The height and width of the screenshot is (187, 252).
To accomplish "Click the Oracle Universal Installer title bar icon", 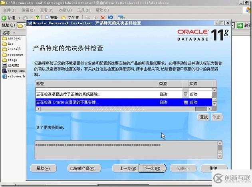I will [x=30, y=23].
